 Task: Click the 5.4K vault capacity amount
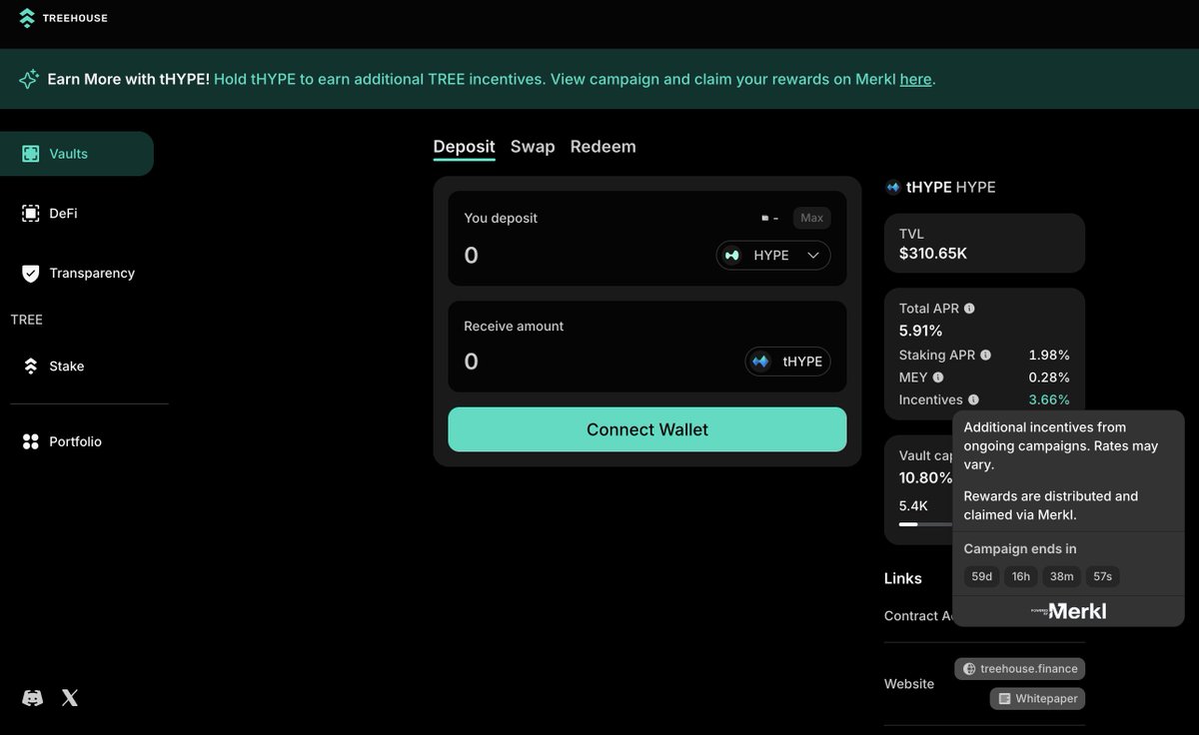(913, 506)
